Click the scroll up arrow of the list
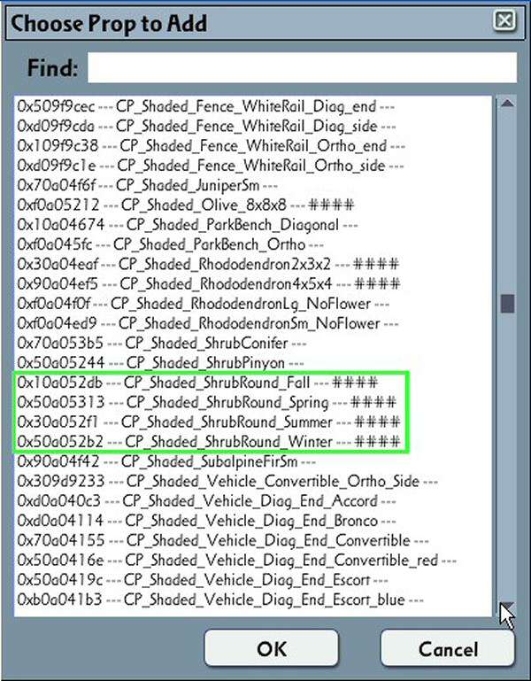 point(507,104)
